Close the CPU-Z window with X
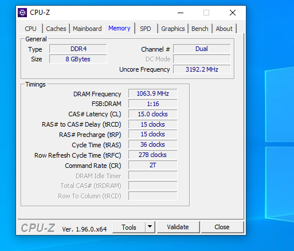This screenshot has width=294, height=251. (233, 13)
